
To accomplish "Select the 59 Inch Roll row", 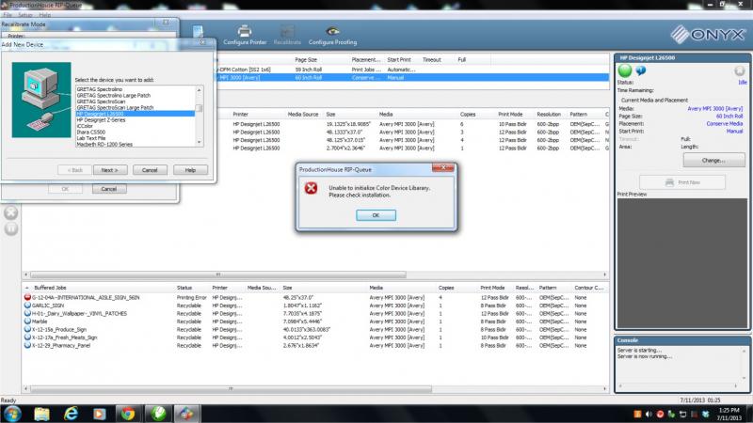I will click(x=412, y=70).
